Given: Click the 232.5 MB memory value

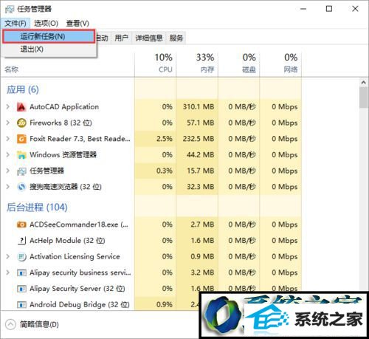Looking at the screenshot, I should [199, 139].
